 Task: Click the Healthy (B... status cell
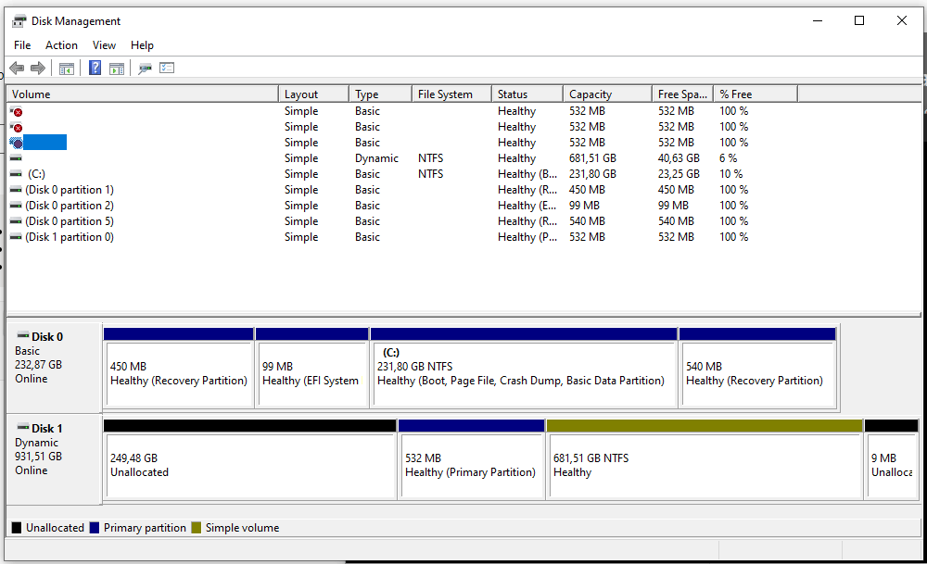click(x=527, y=173)
